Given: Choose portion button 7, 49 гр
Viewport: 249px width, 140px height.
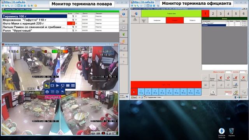Looking at the screenshot, I should tap(176, 92).
